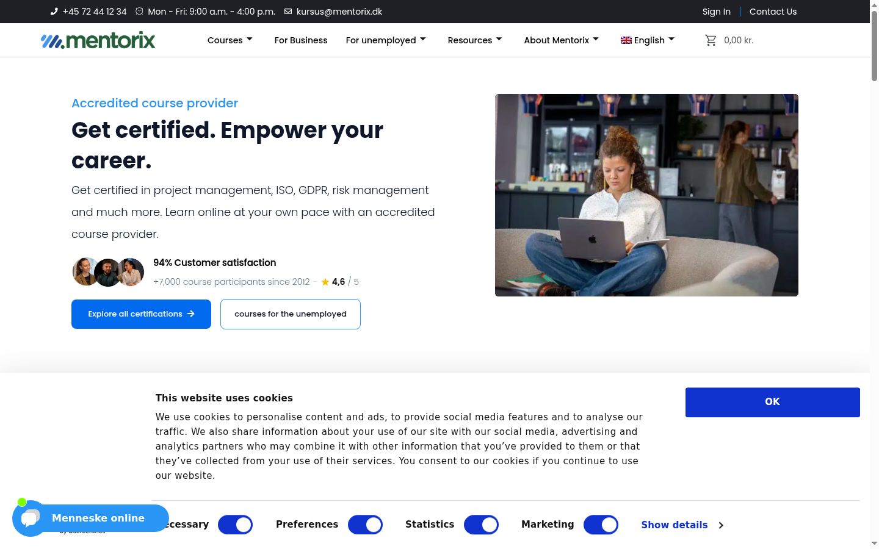Open the Menneske online chat bubble
879x549 pixels.
click(90, 518)
